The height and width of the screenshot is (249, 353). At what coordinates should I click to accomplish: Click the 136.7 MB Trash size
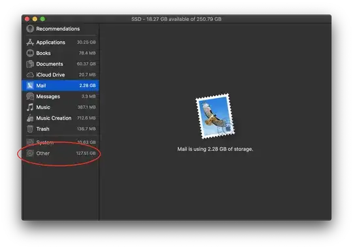pyautogui.click(x=86, y=129)
